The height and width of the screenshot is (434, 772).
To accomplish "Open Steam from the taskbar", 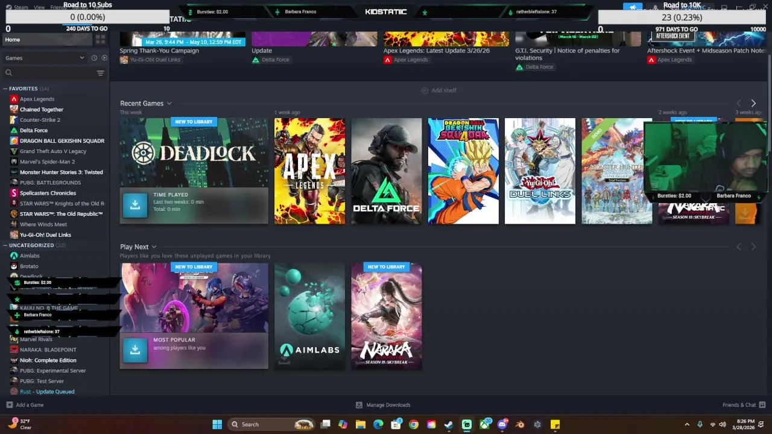I will (x=449, y=424).
